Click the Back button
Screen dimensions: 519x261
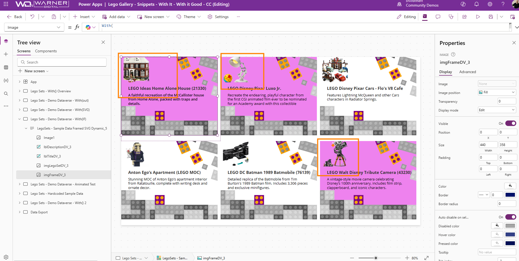click(x=15, y=17)
